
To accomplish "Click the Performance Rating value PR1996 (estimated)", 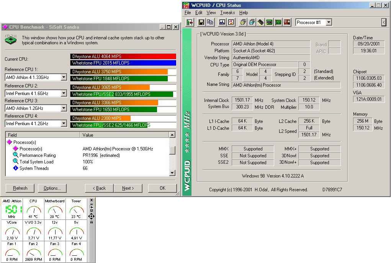I will click(x=101, y=155).
